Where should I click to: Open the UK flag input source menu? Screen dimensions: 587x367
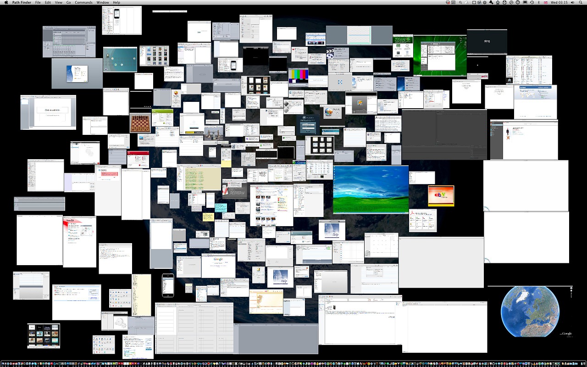pyautogui.click(x=545, y=2)
